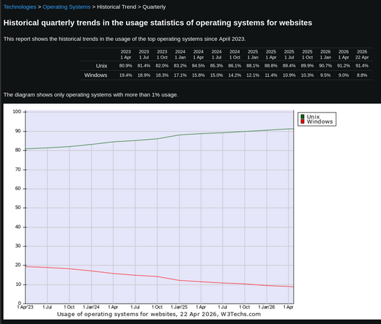
Task: Click the 2025 1 Jan column header
Action: [253, 55]
